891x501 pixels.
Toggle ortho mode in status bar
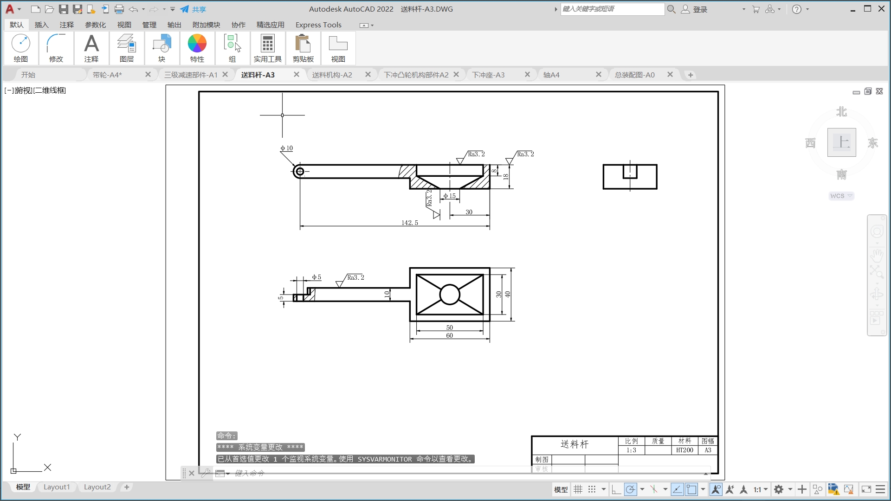click(616, 489)
